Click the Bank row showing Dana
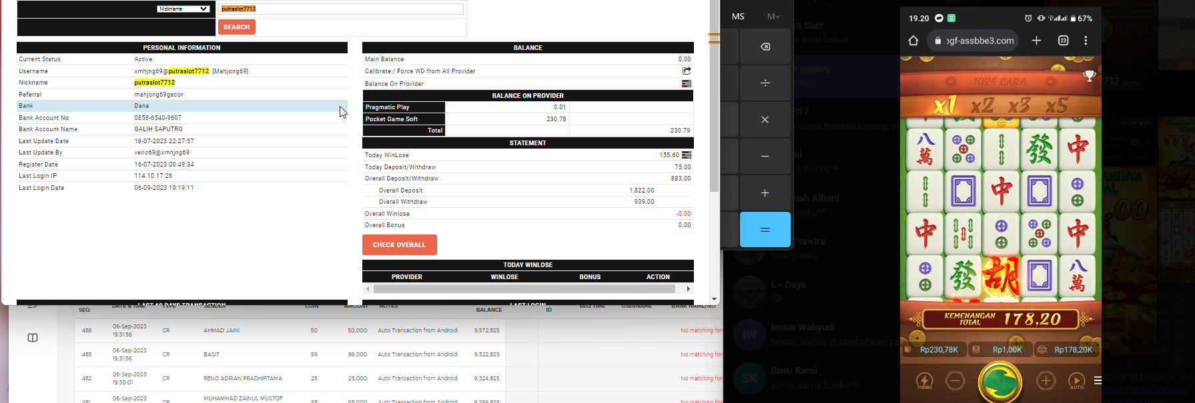 coord(182,106)
